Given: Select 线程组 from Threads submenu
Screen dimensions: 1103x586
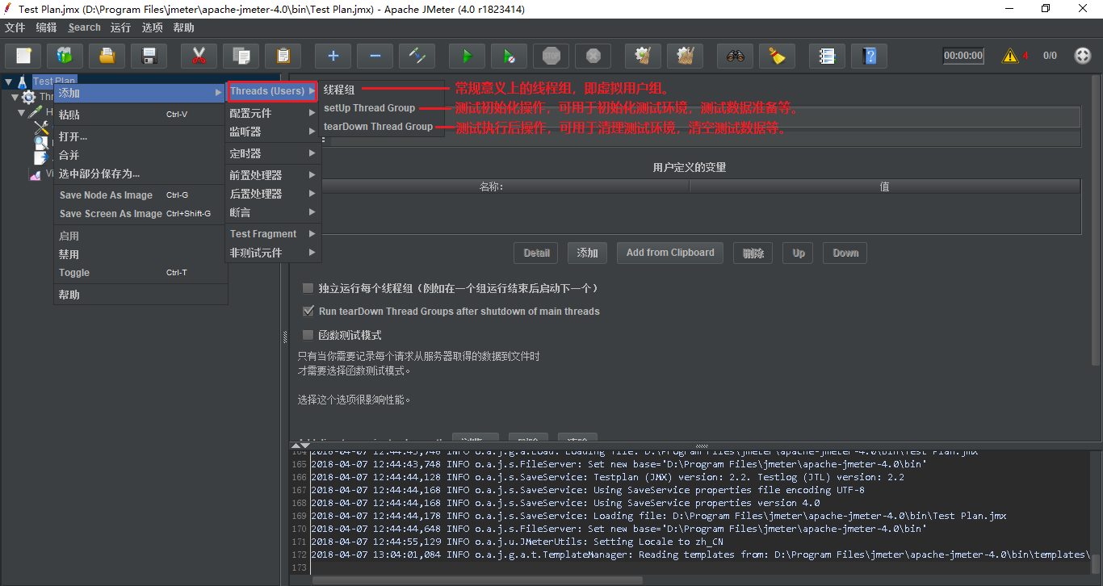Looking at the screenshot, I should point(381,90).
